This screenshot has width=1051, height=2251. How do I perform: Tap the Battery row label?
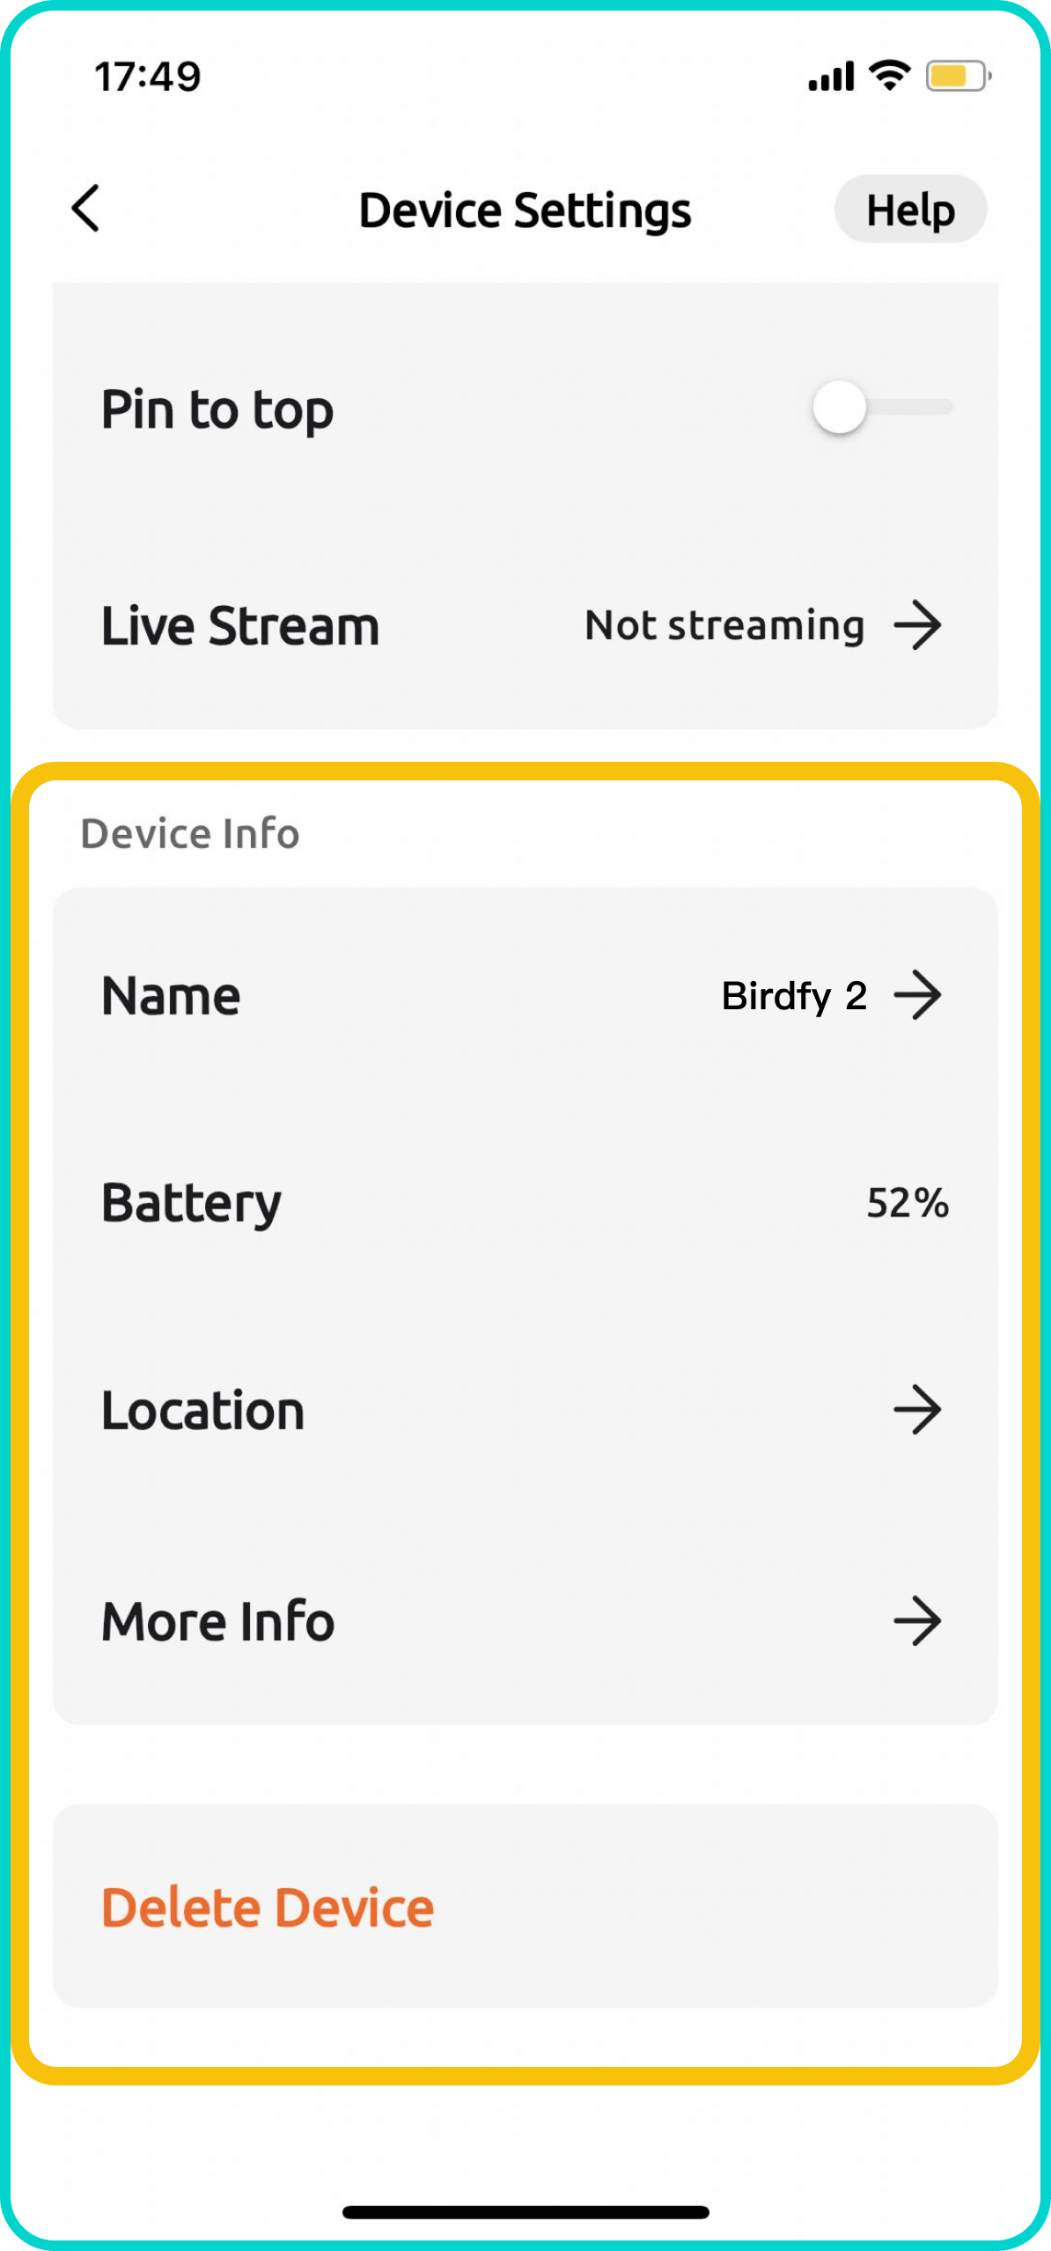pyautogui.click(x=191, y=1203)
